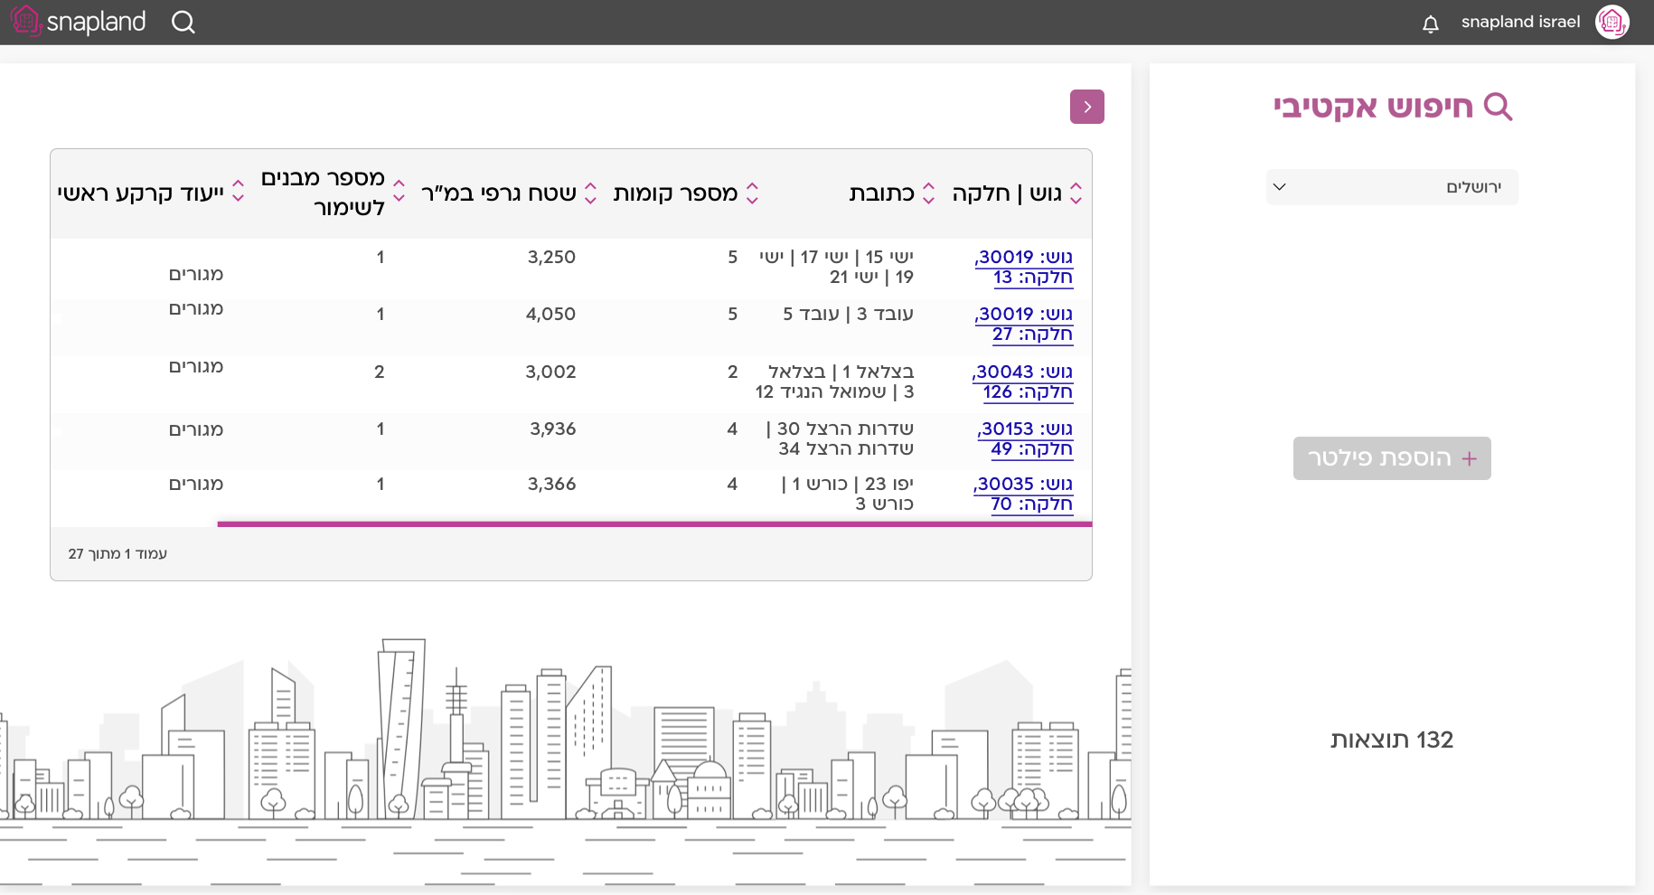Open link גוש 30035 חלקה 70
Viewport: 1654px width, 895px height.
click(1023, 494)
